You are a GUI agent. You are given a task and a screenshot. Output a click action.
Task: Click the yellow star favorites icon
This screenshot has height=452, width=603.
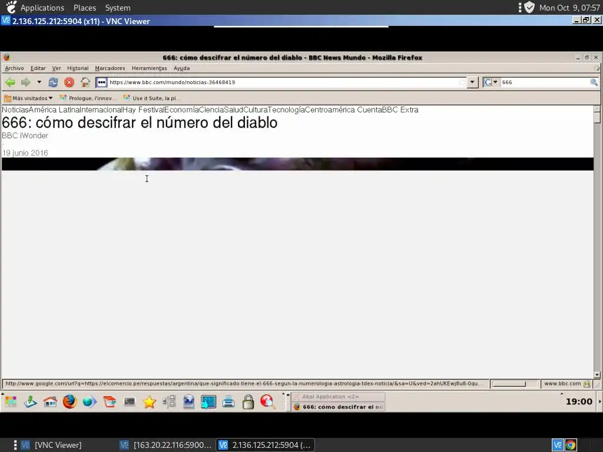point(149,401)
